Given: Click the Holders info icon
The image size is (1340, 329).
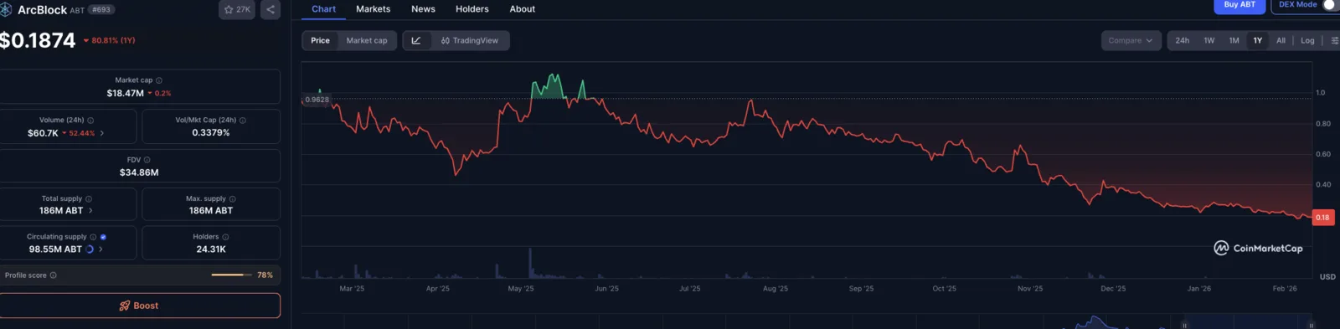Looking at the screenshot, I should (x=226, y=237).
